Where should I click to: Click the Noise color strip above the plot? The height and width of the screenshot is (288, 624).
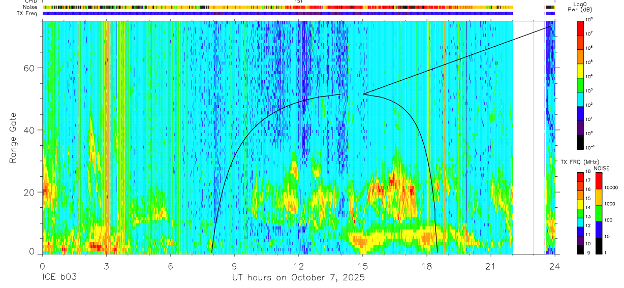pyautogui.click(x=277, y=7)
